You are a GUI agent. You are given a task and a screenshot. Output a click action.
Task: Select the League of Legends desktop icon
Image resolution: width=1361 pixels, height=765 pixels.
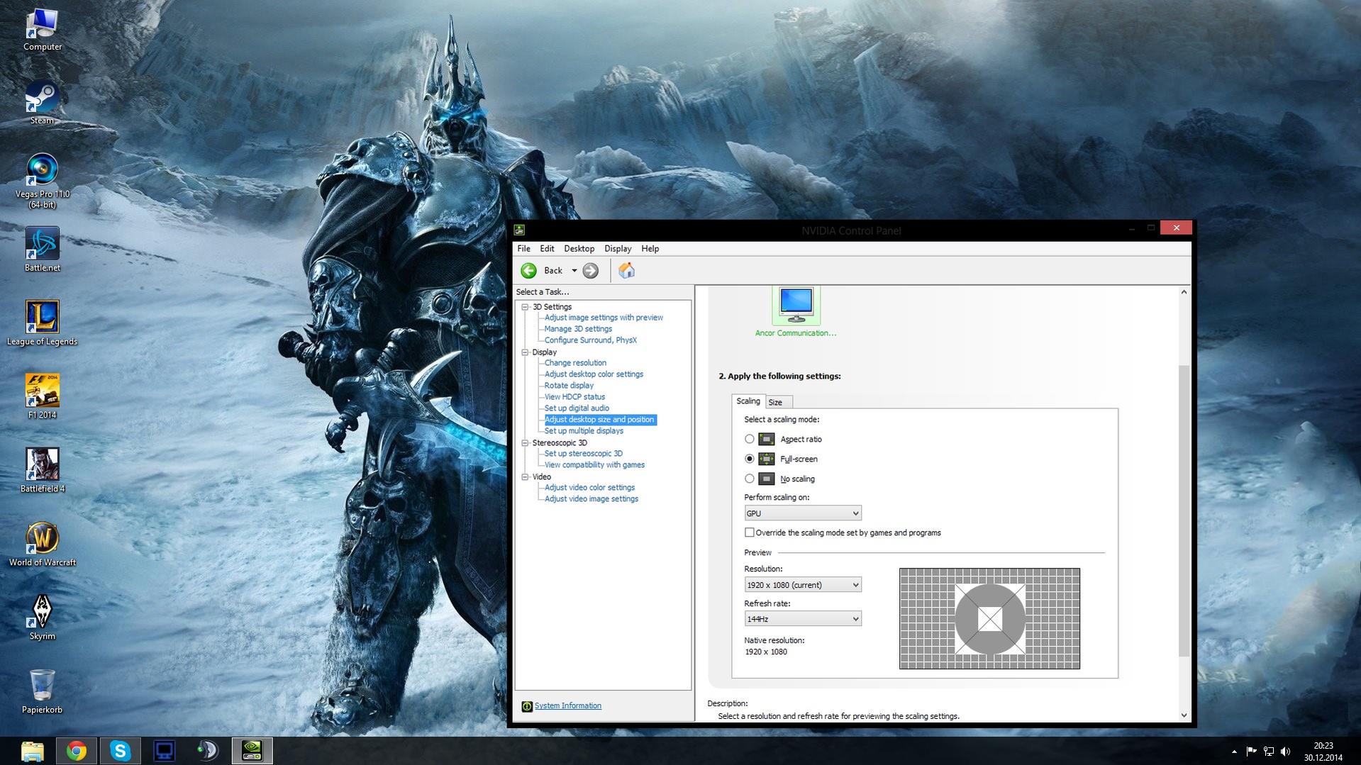tap(43, 323)
